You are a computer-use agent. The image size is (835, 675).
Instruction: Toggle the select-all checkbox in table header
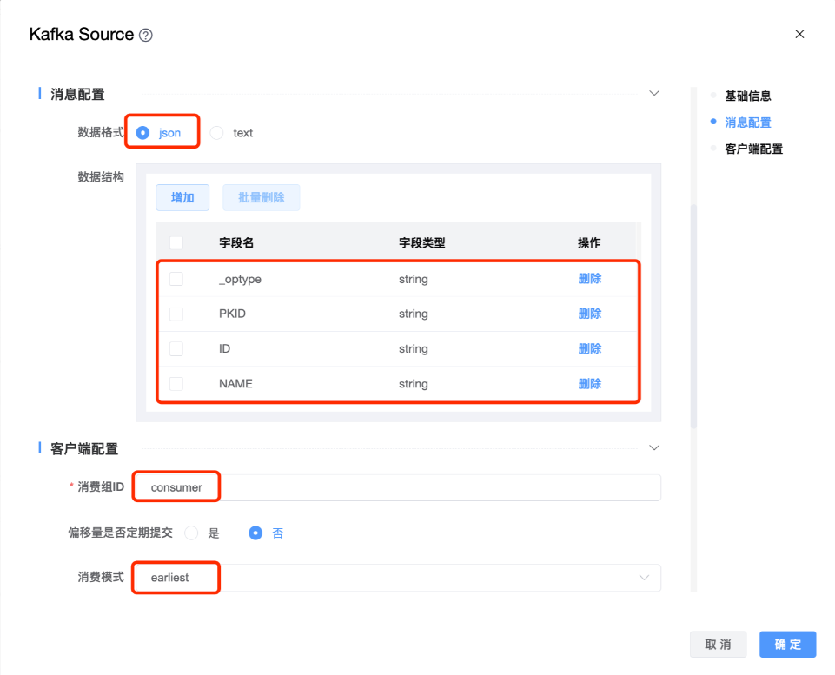[x=176, y=243]
